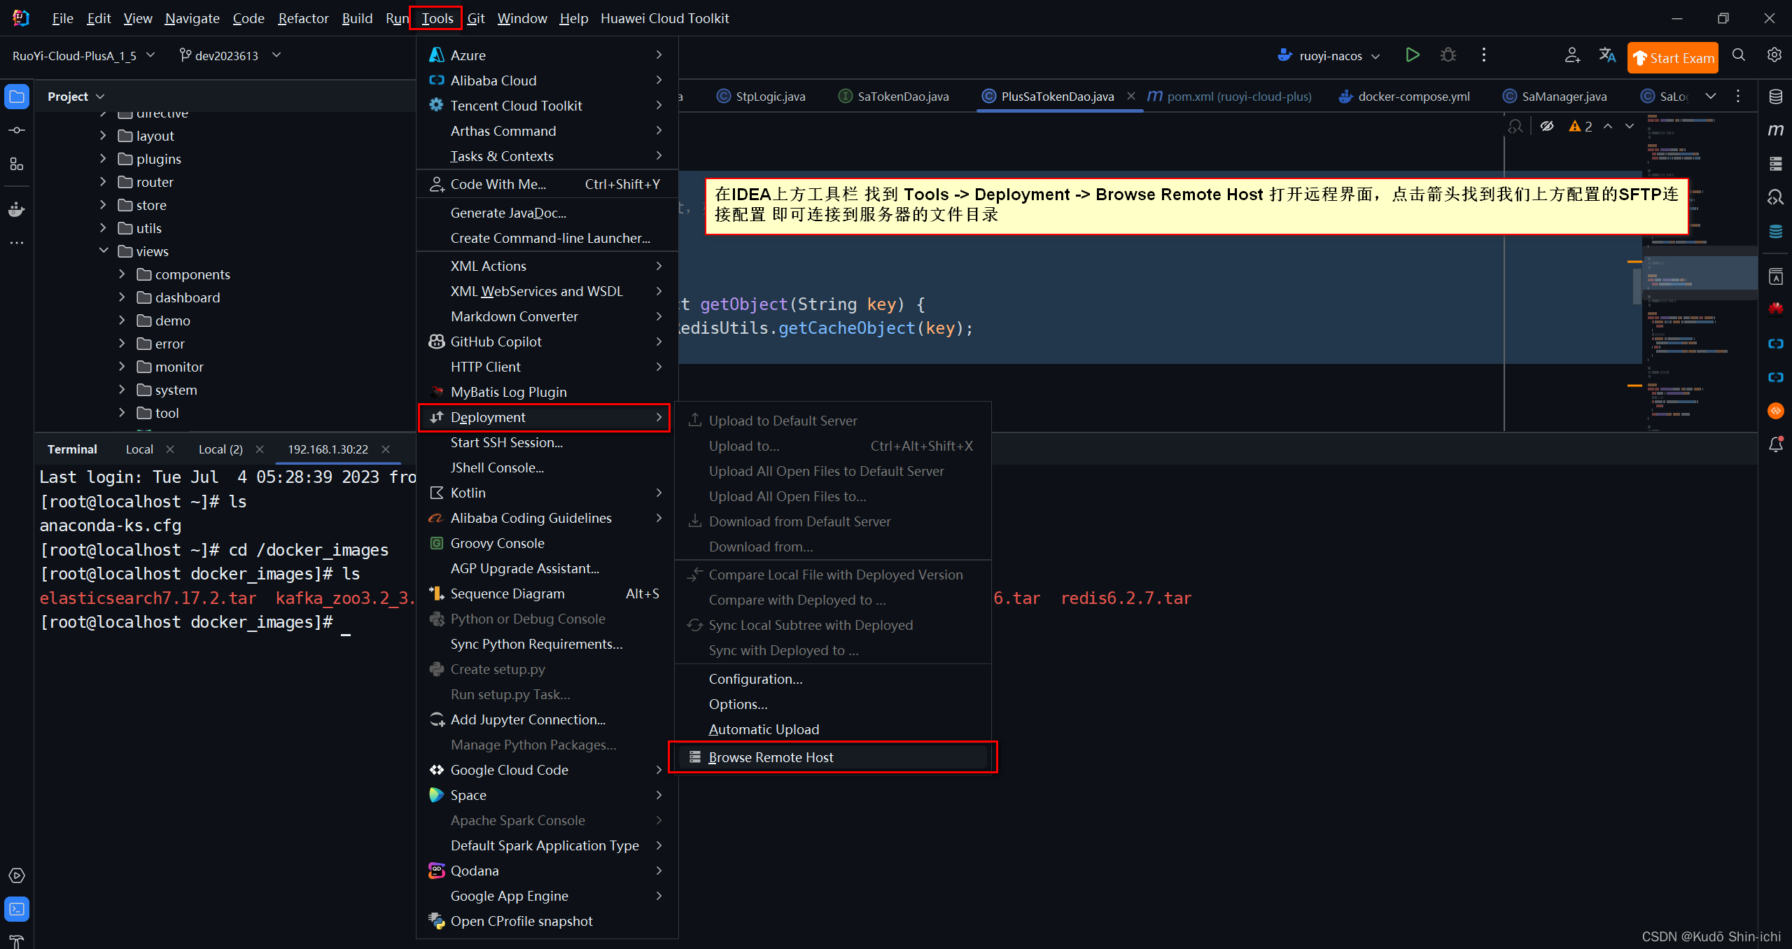Select the Git menu item

click(475, 17)
